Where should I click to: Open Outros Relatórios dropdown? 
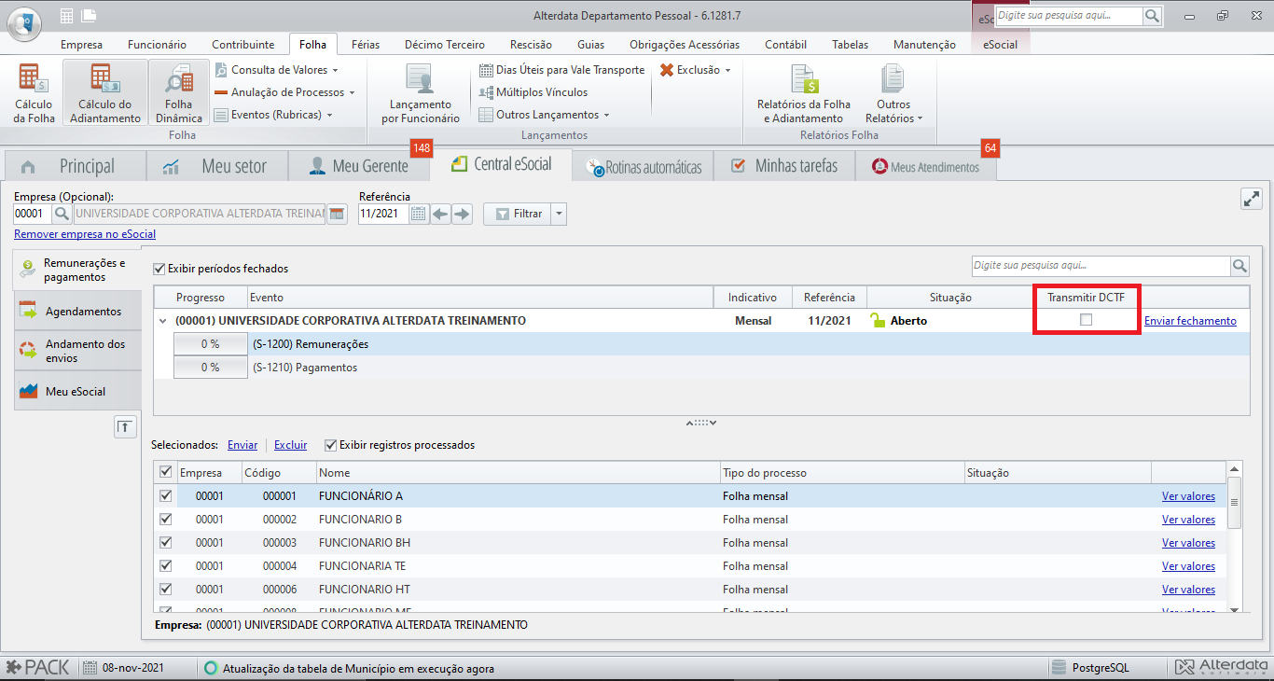(x=893, y=93)
